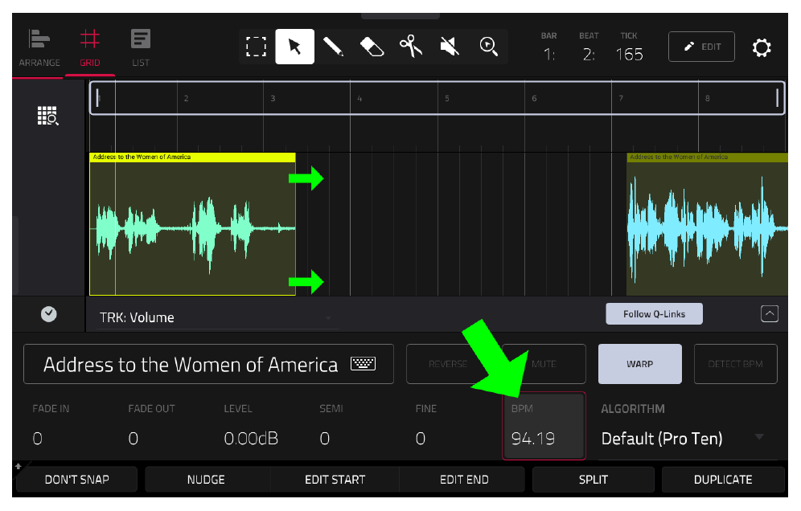Open the grid zoom settings icon
The width and height of the screenshot is (801, 511).
[48, 116]
